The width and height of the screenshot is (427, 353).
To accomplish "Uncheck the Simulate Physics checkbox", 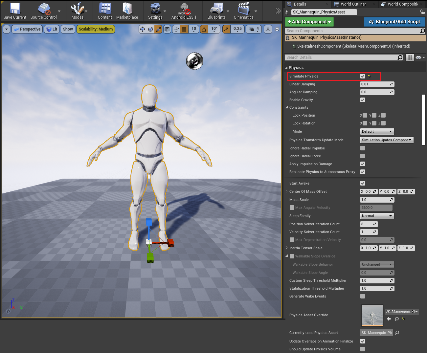I will coord(363,76).
